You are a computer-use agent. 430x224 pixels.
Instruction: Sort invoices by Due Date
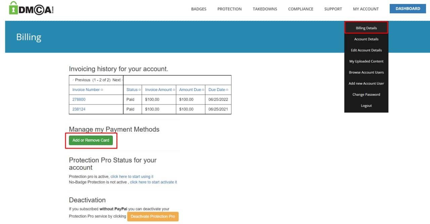[x=217, y=90]
